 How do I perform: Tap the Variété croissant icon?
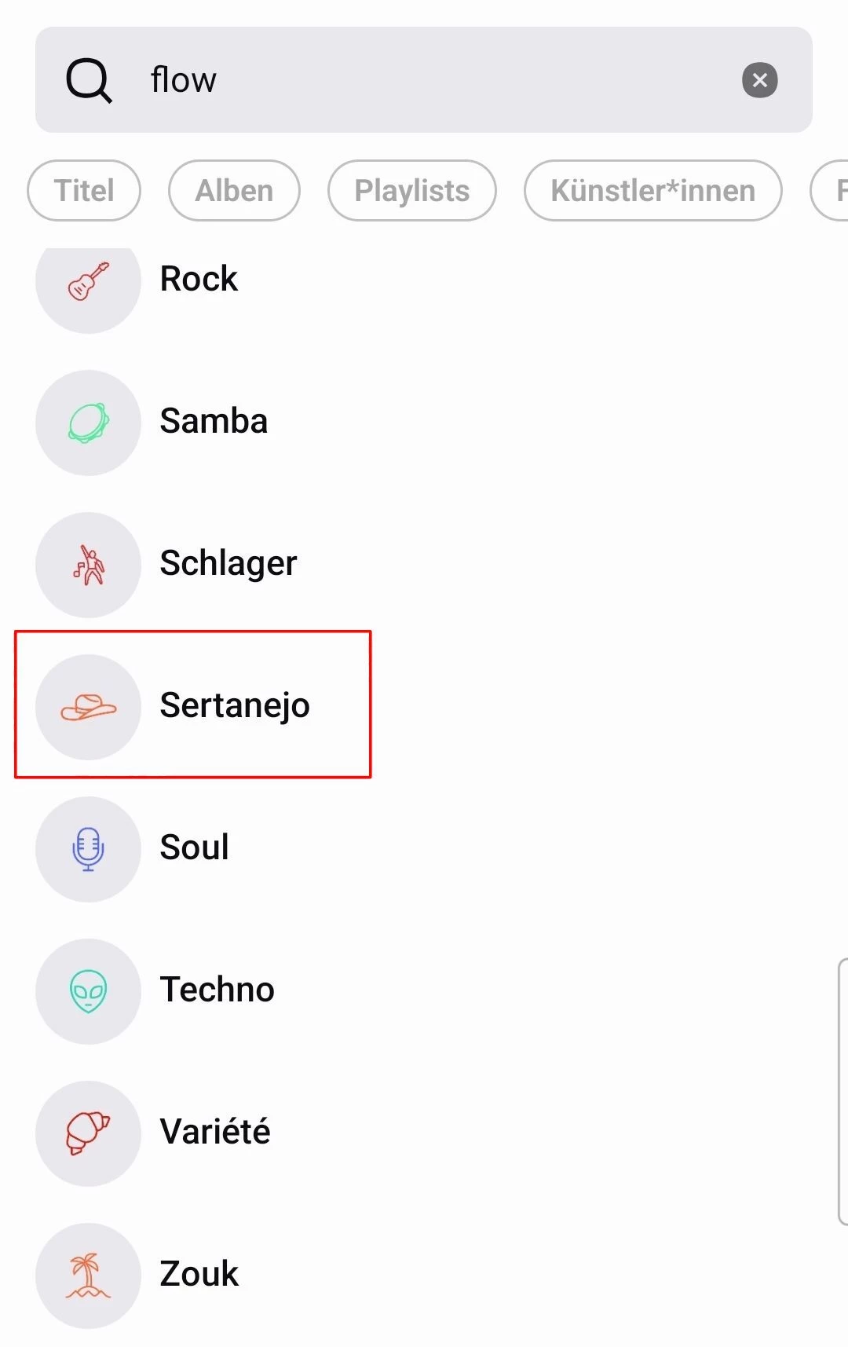[x=88, y=1133]
